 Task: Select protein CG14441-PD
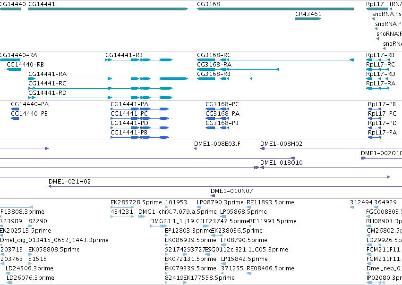point(140,128)
